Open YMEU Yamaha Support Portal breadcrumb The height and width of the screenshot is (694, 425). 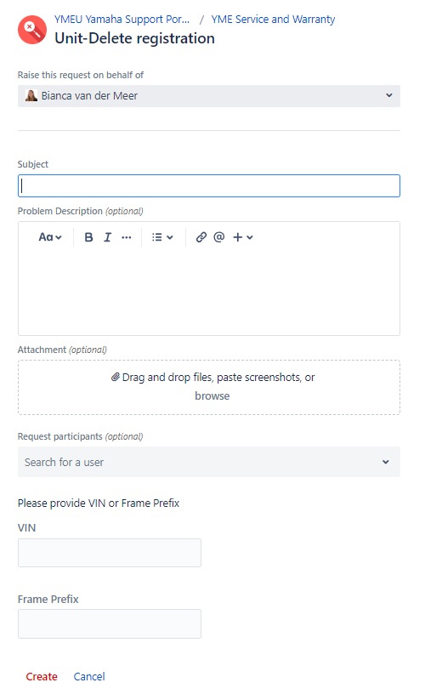[x=122, y=20]
